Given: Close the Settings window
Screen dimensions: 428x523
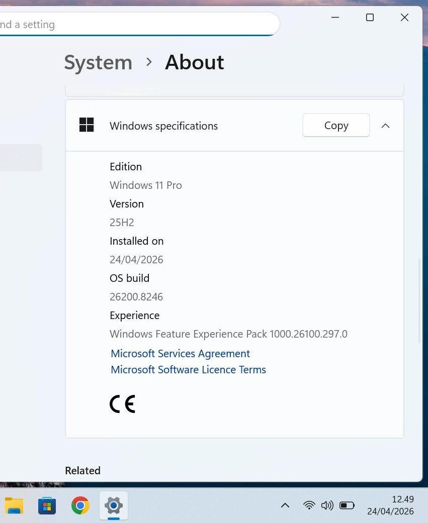Looking at the screenshot, I should (404, 18).
